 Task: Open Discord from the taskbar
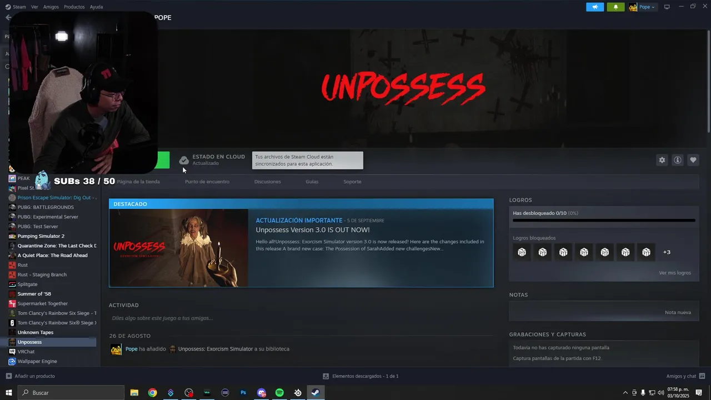click(x=262, y=393)
